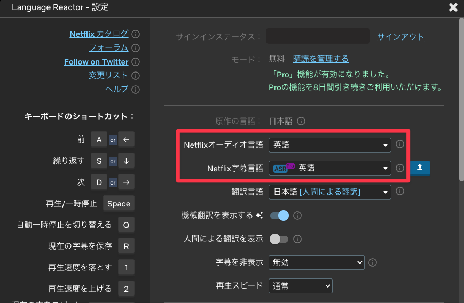464x303 pixels.
Task: Enable 人間による翻訳を表示 toggle
Action: click(x=279, y=239)
